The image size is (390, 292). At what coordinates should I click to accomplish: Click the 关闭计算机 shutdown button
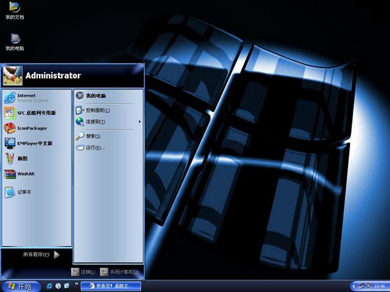click(x=120, y=272)
